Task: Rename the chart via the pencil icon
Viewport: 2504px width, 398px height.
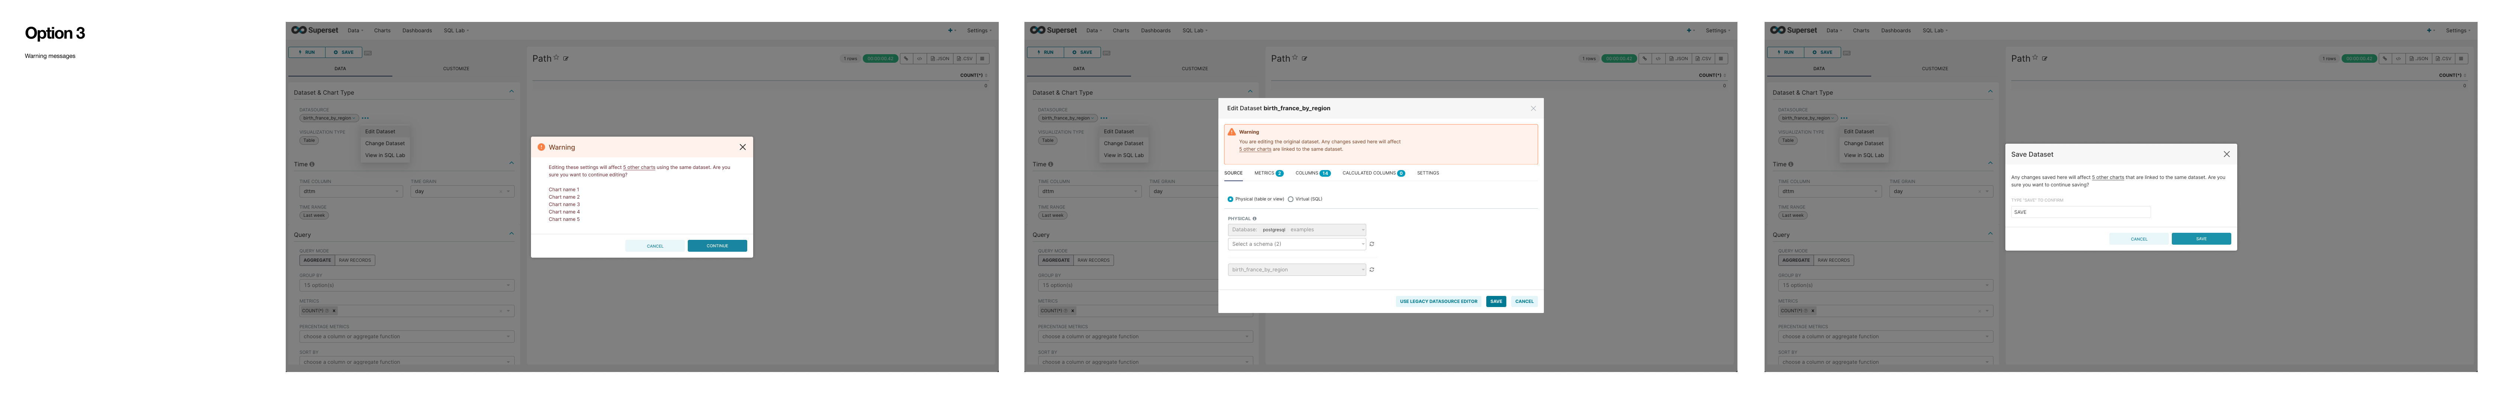Action: pyautogui.click(x=566, y=58)
